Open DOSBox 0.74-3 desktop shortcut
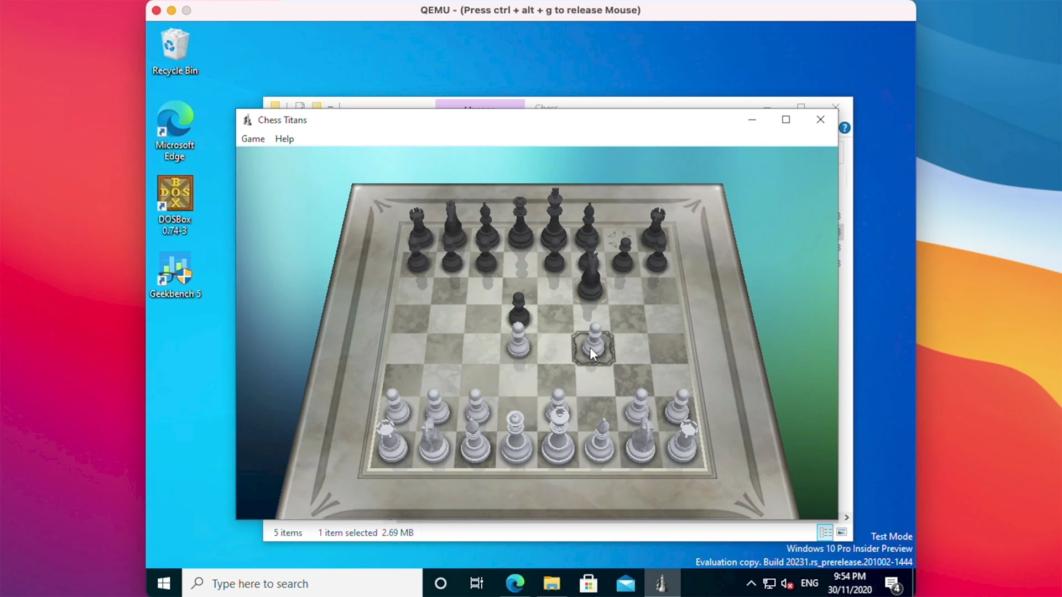 click(x=175, y=206)
